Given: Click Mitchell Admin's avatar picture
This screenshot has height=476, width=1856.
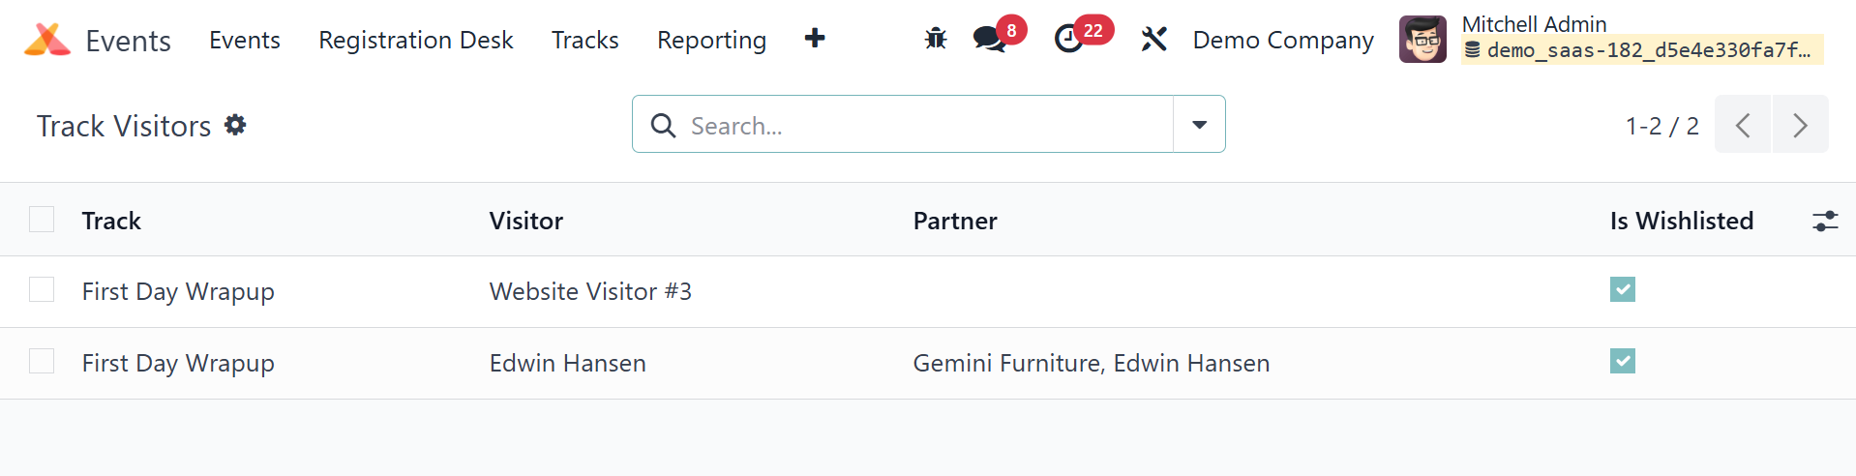Looking at the screenshot, I should point(1422,40).
